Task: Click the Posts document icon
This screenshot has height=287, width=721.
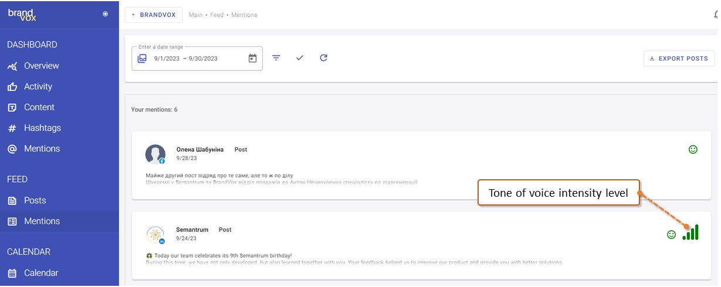Action: pos(12,201)
